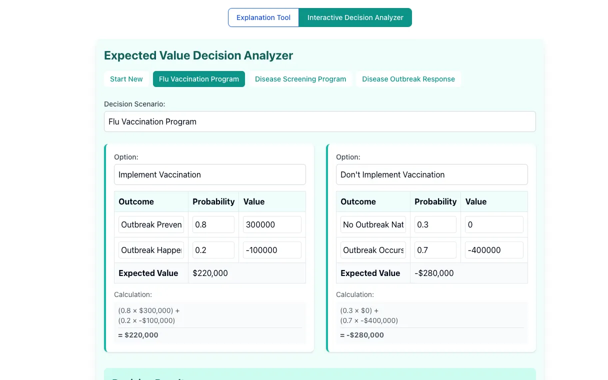Edit the 0.2 probability field
608x380 pixels.
click(x=213, y=250)
